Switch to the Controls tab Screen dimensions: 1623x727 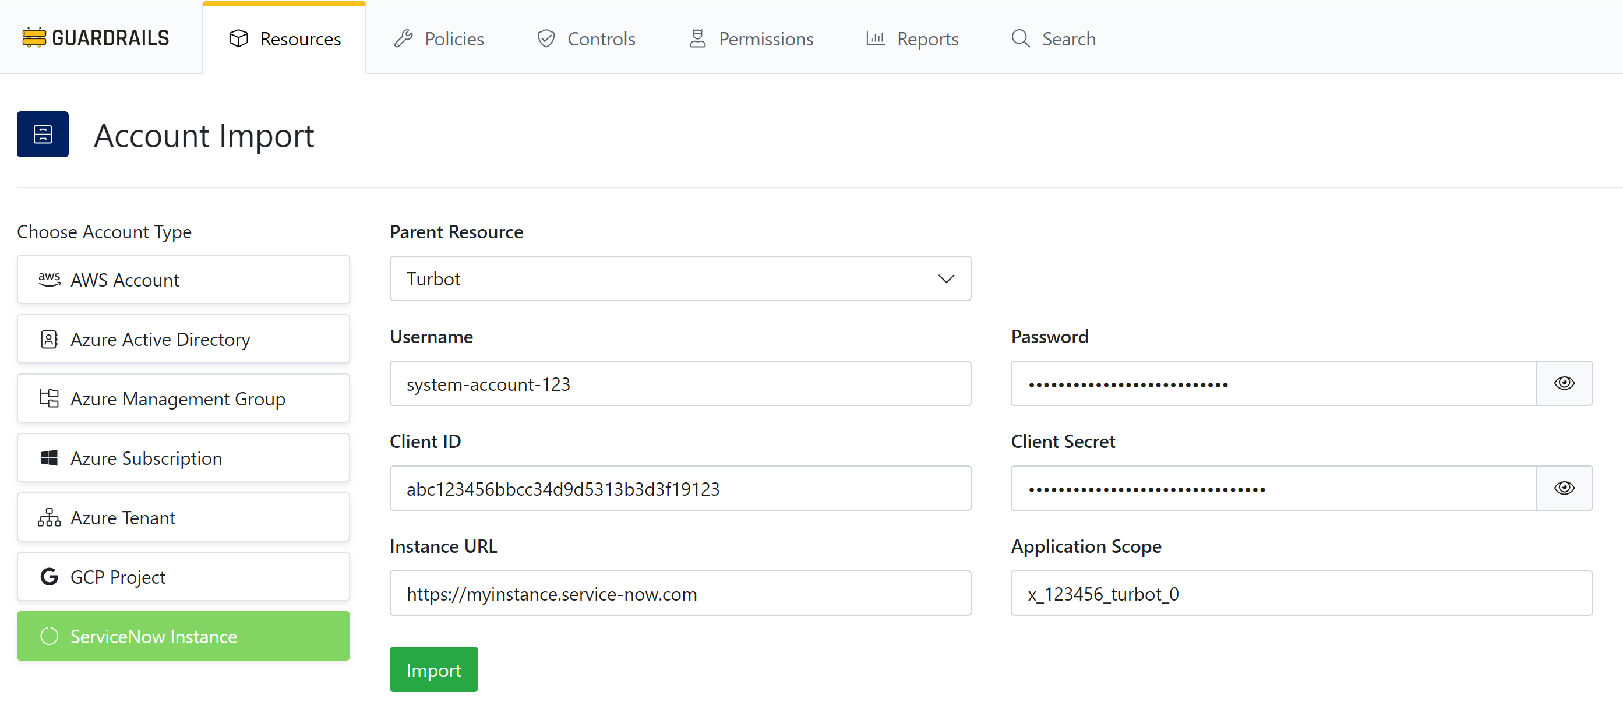pos(586,38)
